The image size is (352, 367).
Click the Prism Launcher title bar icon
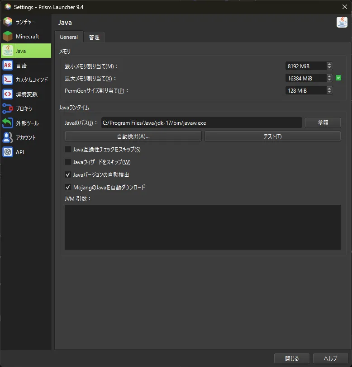click(8, 7)
